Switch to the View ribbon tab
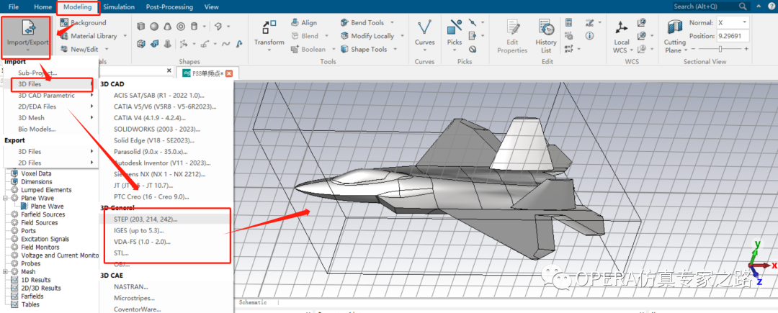Screen dimensions: 778x313 211,7
